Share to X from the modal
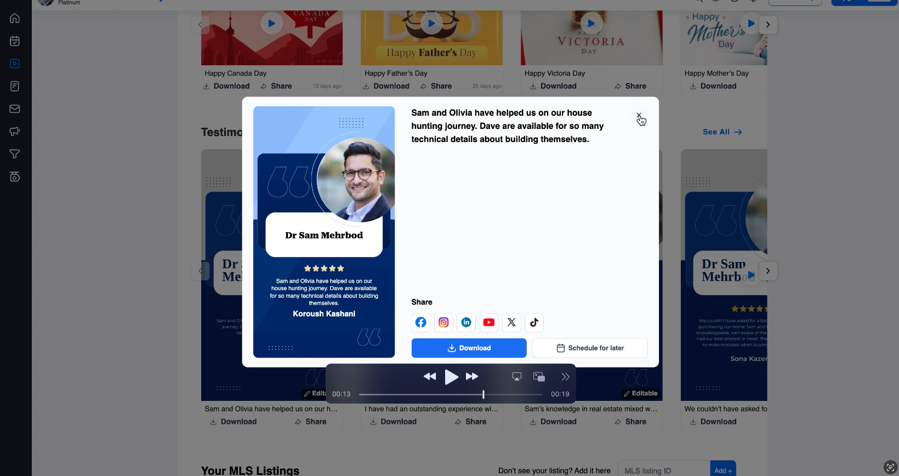The width and height of the screenshot is (899, 476). [511, 322]
